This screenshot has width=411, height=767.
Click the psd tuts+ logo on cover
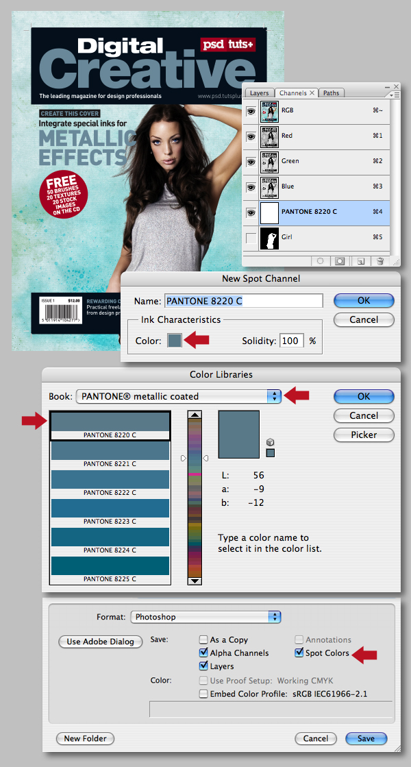[227, 45]
